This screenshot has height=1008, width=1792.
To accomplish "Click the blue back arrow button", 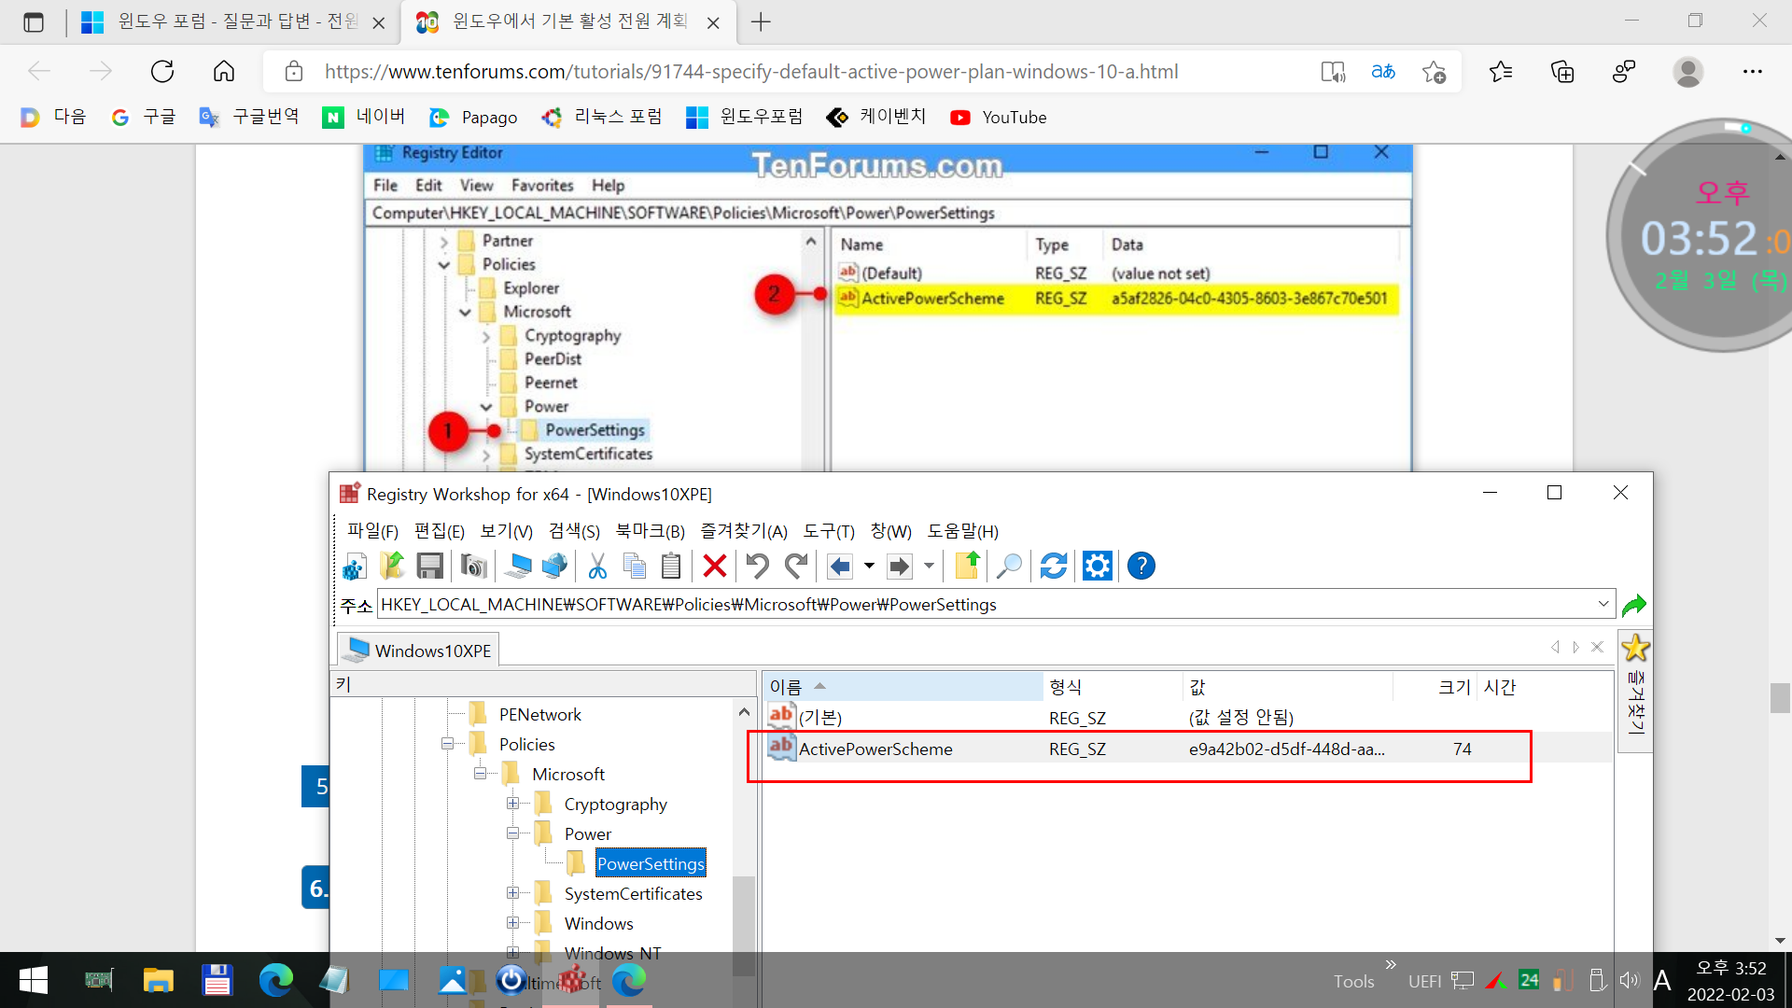I will pos(840,566).
